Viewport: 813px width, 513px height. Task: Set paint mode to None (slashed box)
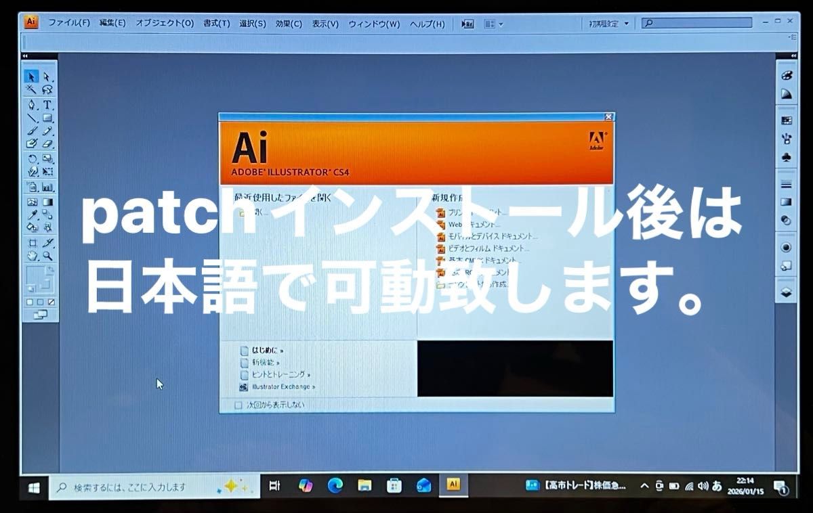(x=51, y=302)
